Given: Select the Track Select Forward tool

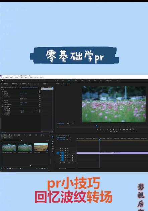Looking at the screenshot, I should coord(53,139).
